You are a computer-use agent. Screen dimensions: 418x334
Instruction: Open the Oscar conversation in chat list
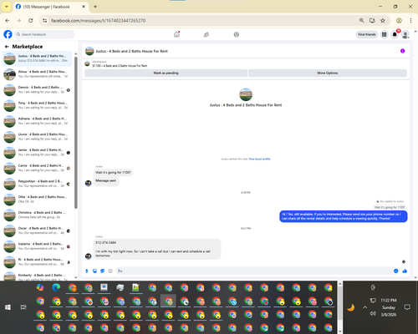[x=37, y=230]
